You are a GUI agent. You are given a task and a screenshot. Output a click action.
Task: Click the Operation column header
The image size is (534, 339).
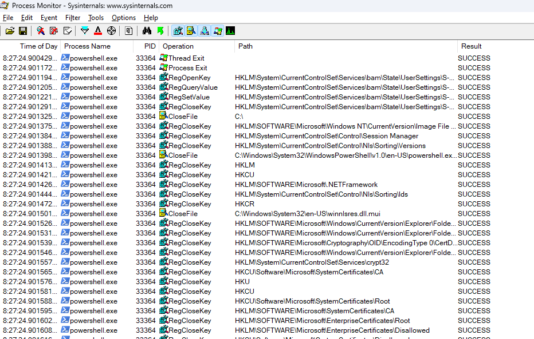tap(197, 46)
